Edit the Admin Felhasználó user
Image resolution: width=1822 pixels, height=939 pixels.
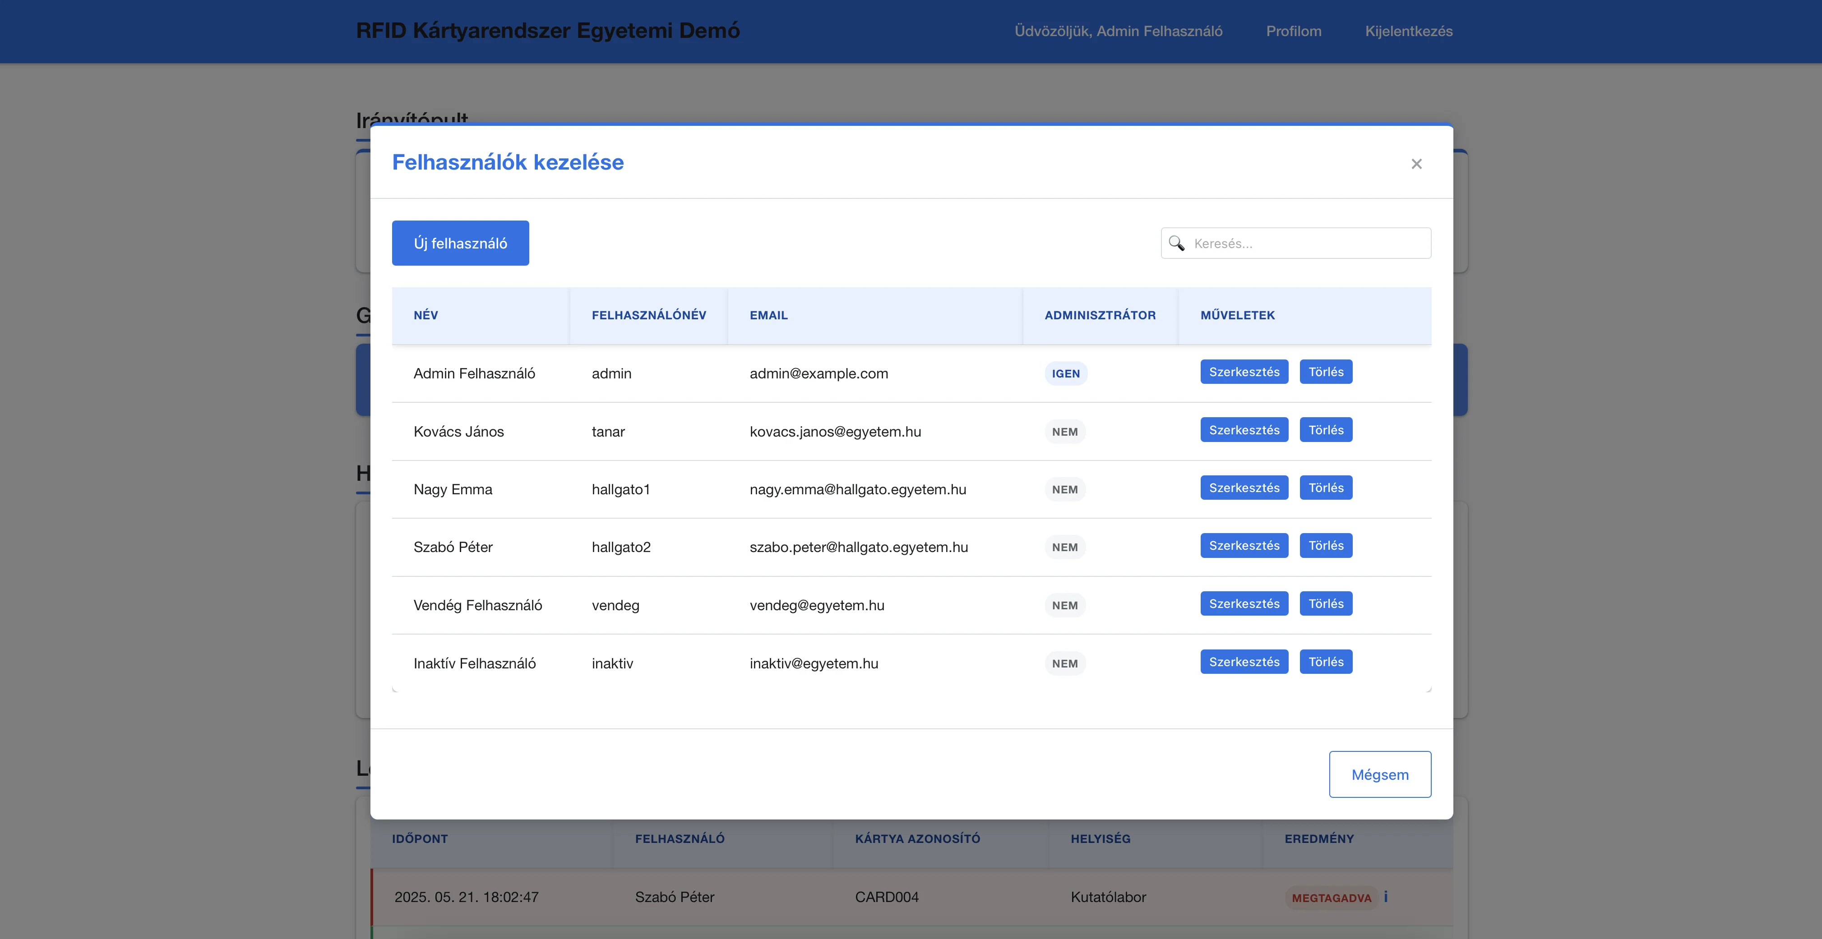pyautogui.click(x=1244, y=372)
